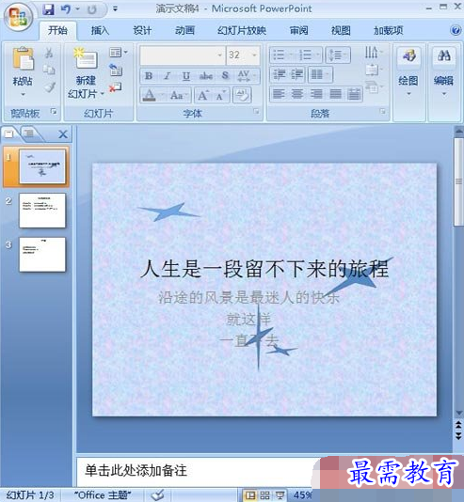This screenshot has height=502, width=464.
Task: Center the text alignment
Action: coord(297,94)
